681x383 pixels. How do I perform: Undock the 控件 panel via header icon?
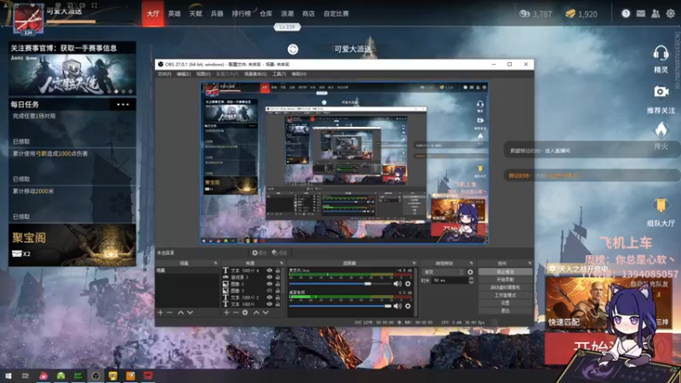point(529,263)
